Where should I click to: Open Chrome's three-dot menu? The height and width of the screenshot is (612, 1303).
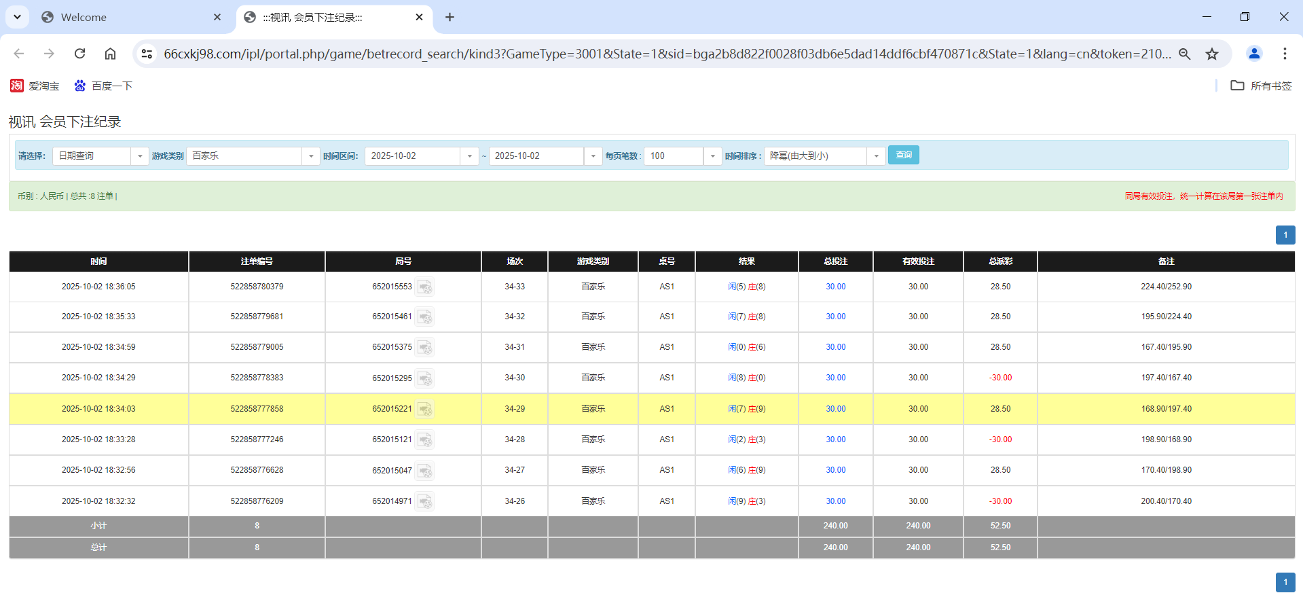pos(1285,54)
